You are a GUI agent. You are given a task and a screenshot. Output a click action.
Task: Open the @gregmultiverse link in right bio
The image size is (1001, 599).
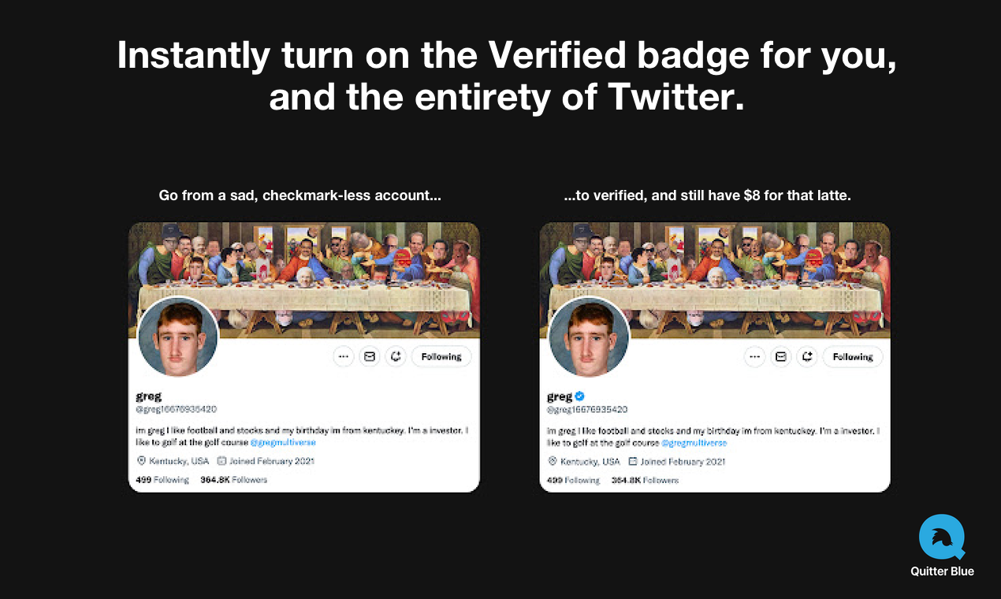694,443
